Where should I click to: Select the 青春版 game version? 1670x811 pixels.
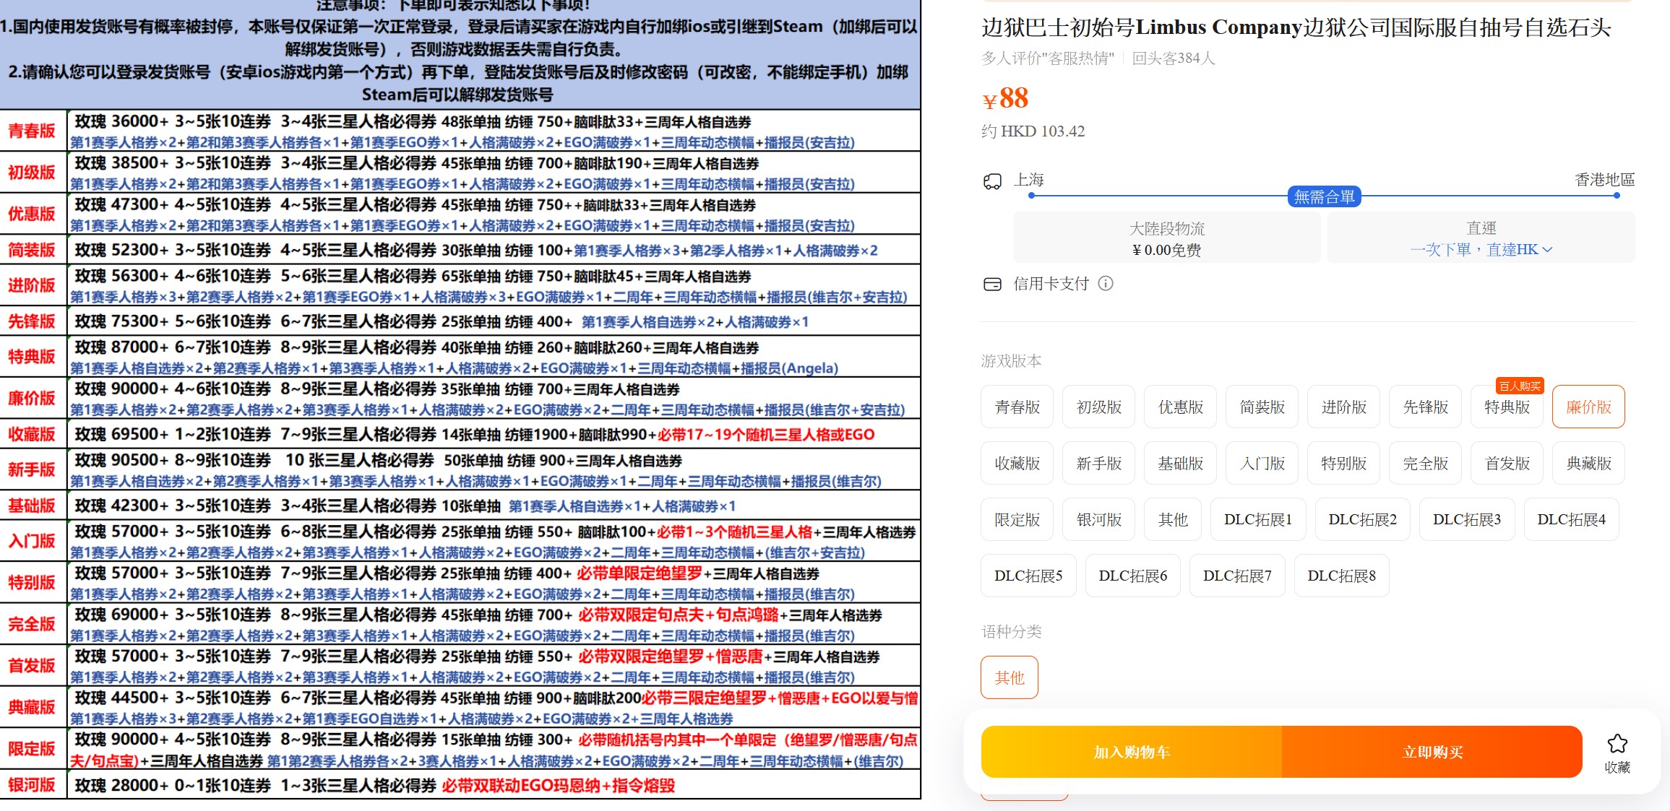click(x=1017, y=407)
